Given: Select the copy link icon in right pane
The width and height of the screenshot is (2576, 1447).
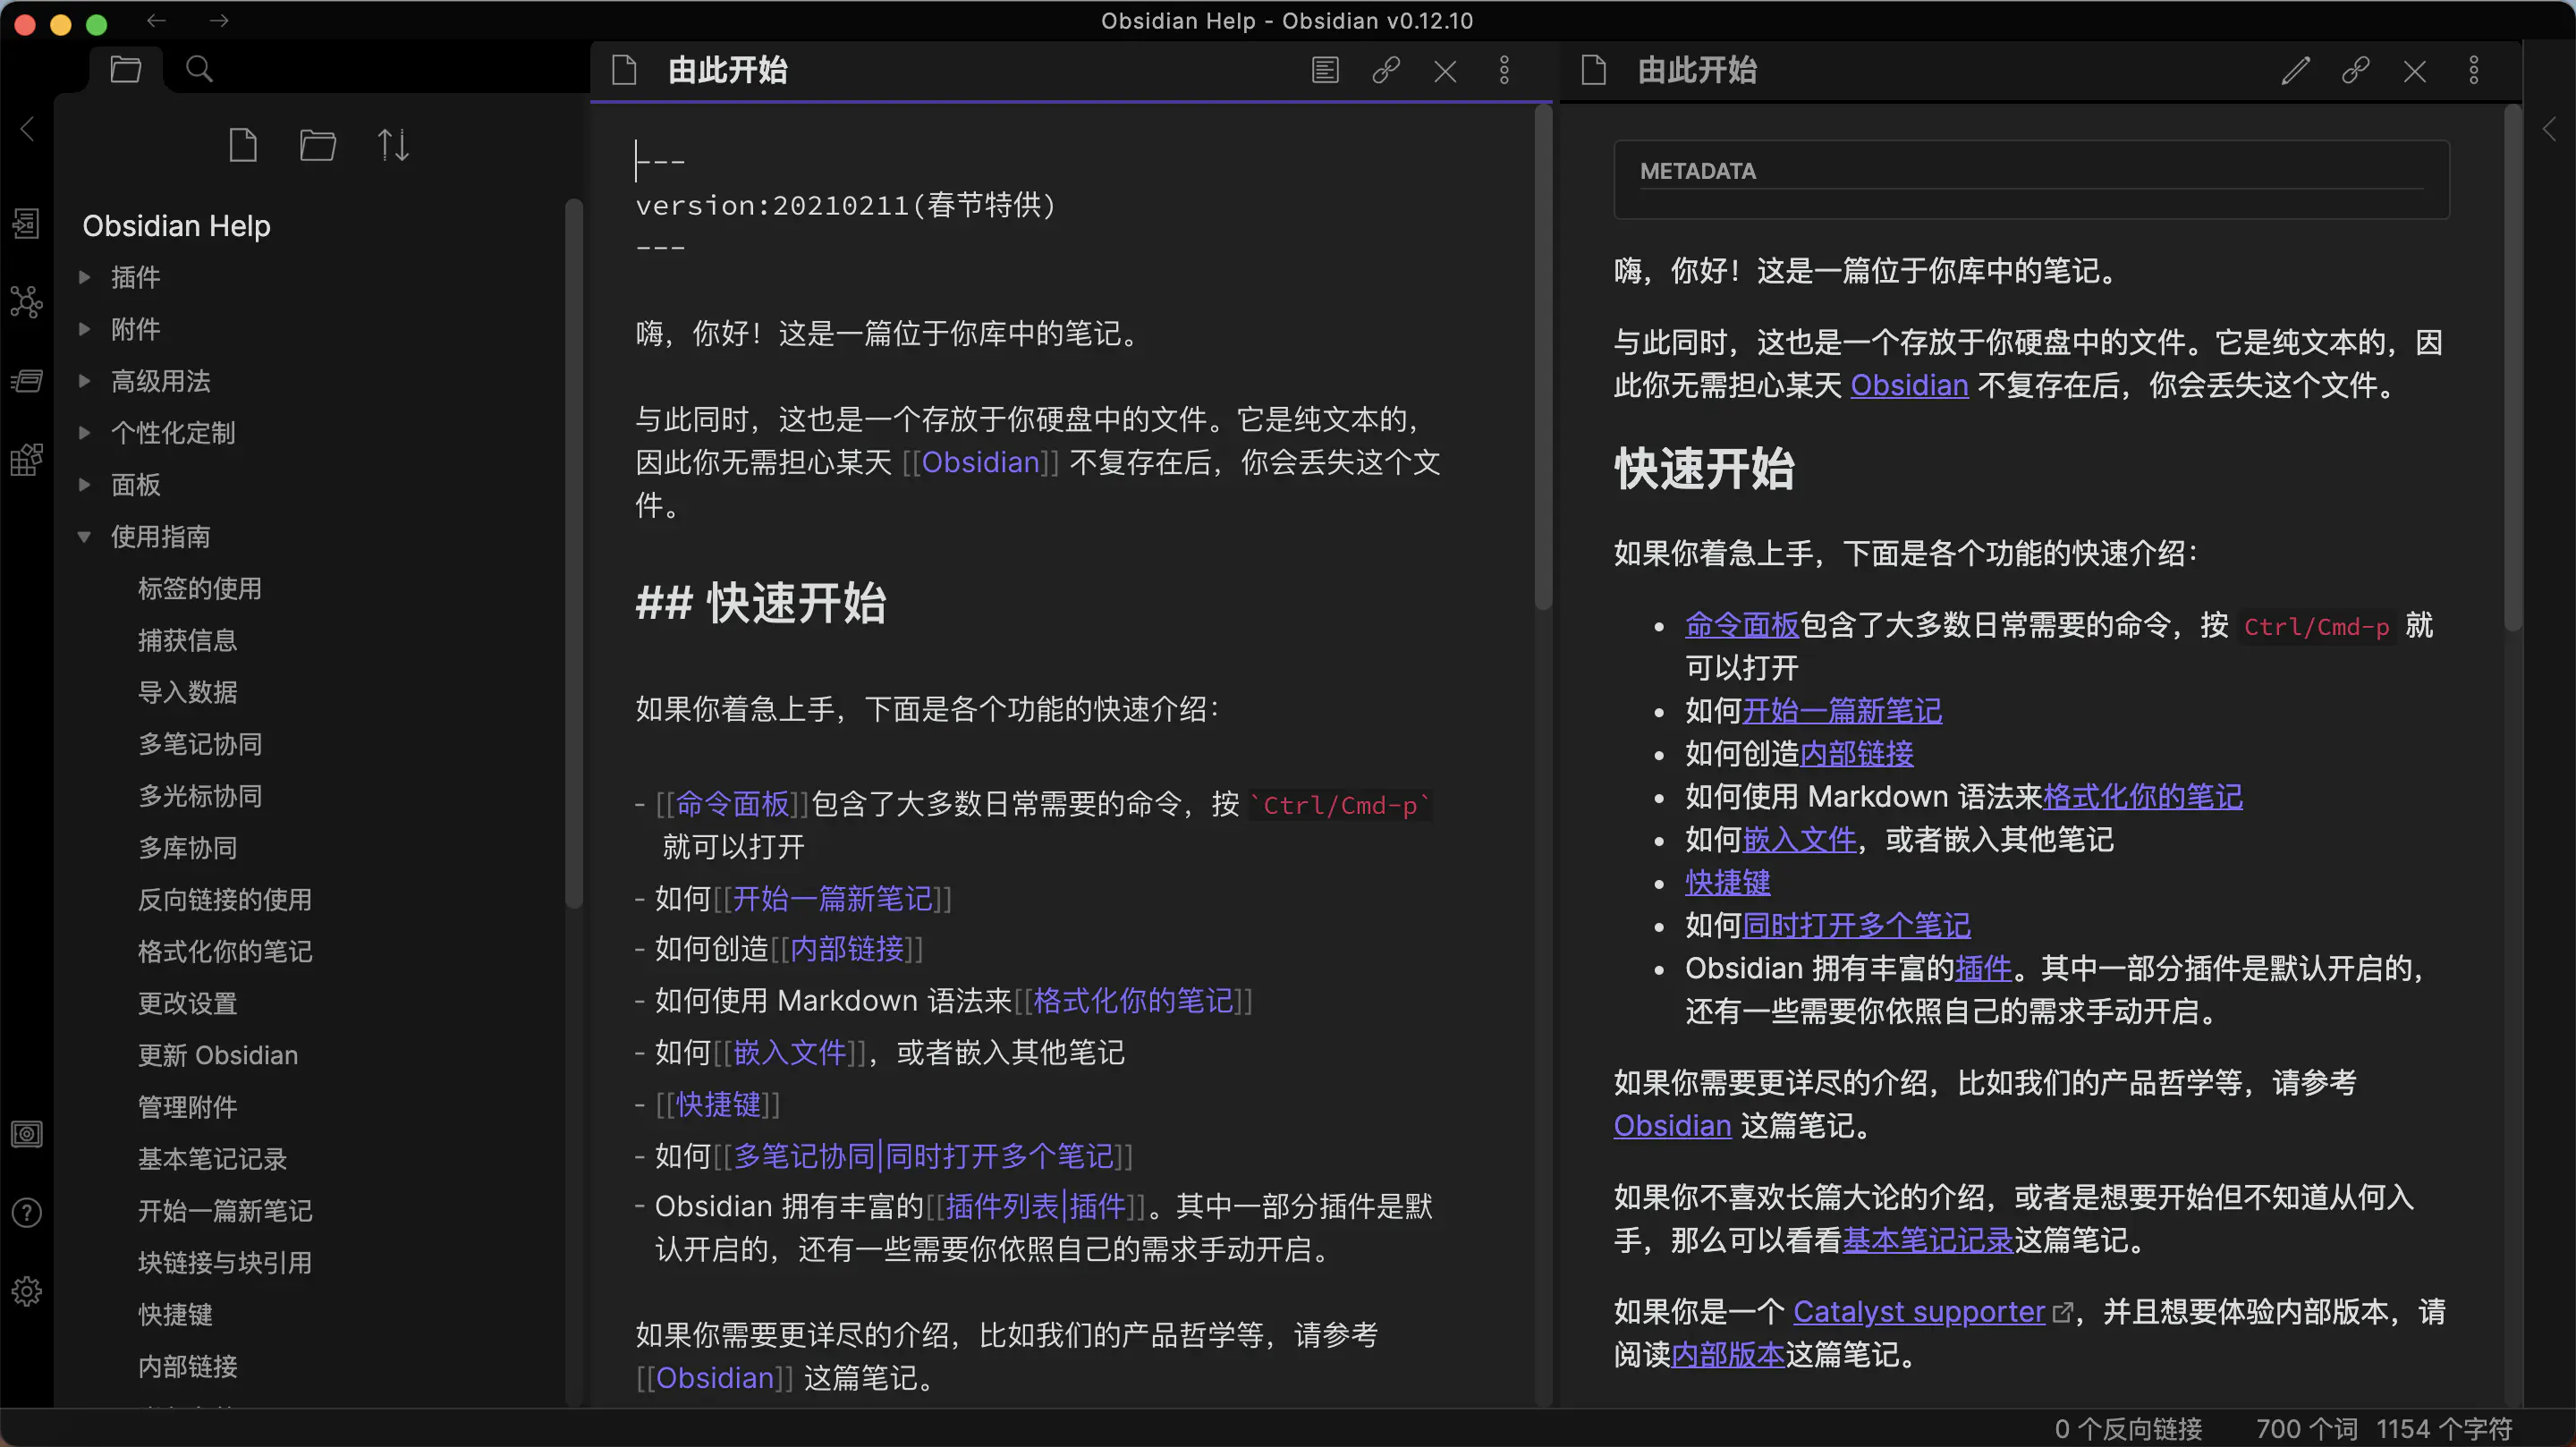Looking at the screenshot, I should coord(2357,71).
